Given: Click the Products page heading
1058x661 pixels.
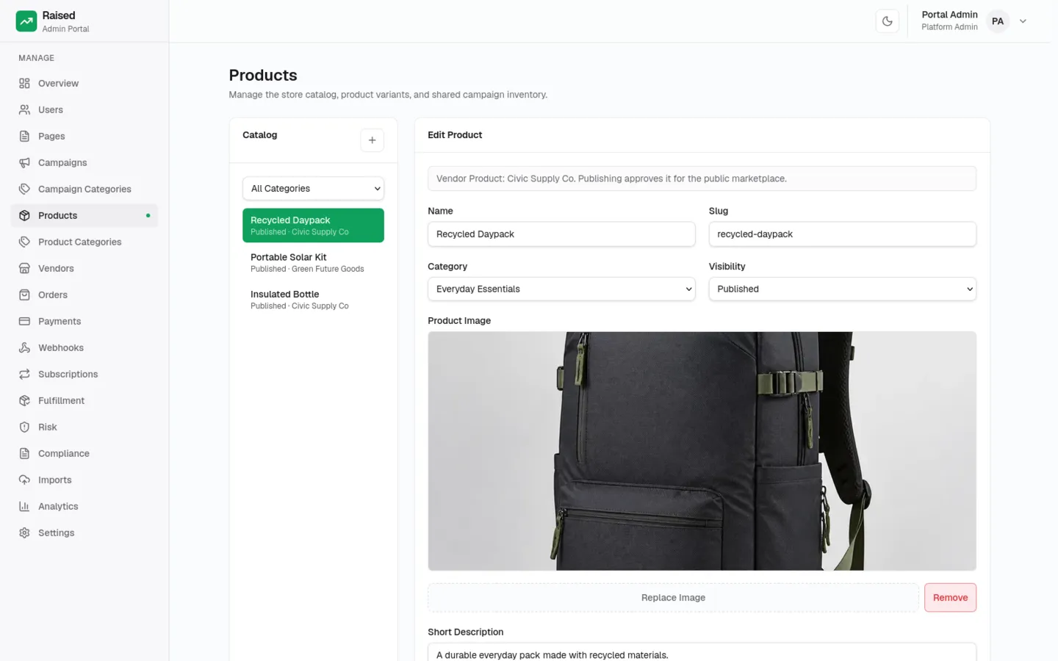Looking at the screenshot, I should pyautogui.click(x=263, y=75).
